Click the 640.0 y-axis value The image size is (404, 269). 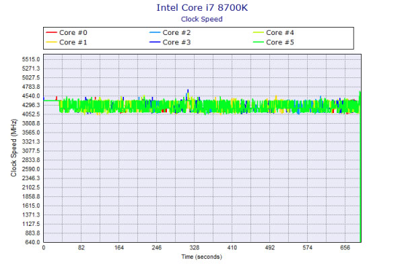[32, 242]
